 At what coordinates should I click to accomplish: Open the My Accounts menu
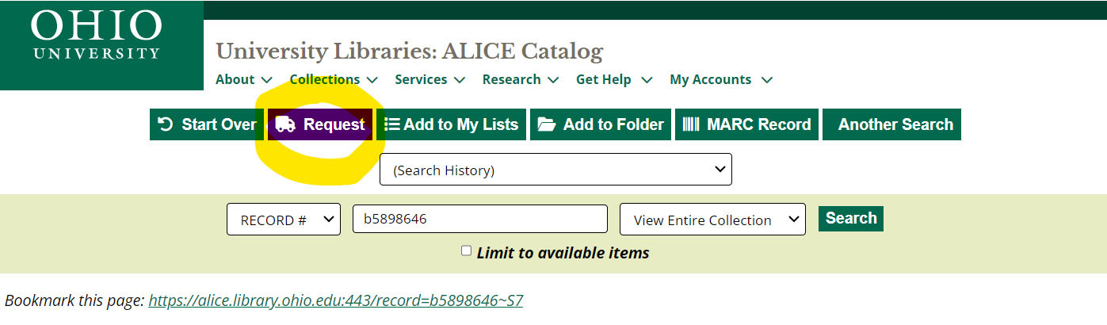point(721,79)
